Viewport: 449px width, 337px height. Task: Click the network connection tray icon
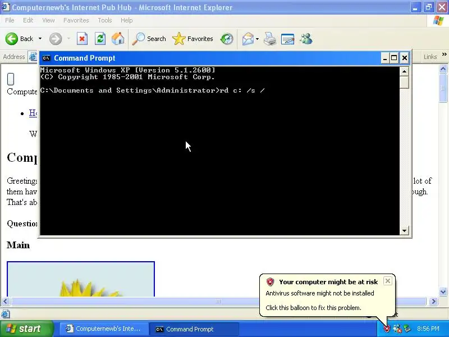[x=397, y=329]
